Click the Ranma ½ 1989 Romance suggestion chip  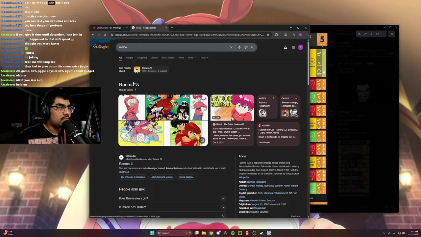click(x=151, y=69)
